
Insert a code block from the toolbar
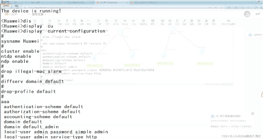pos(133,22)
